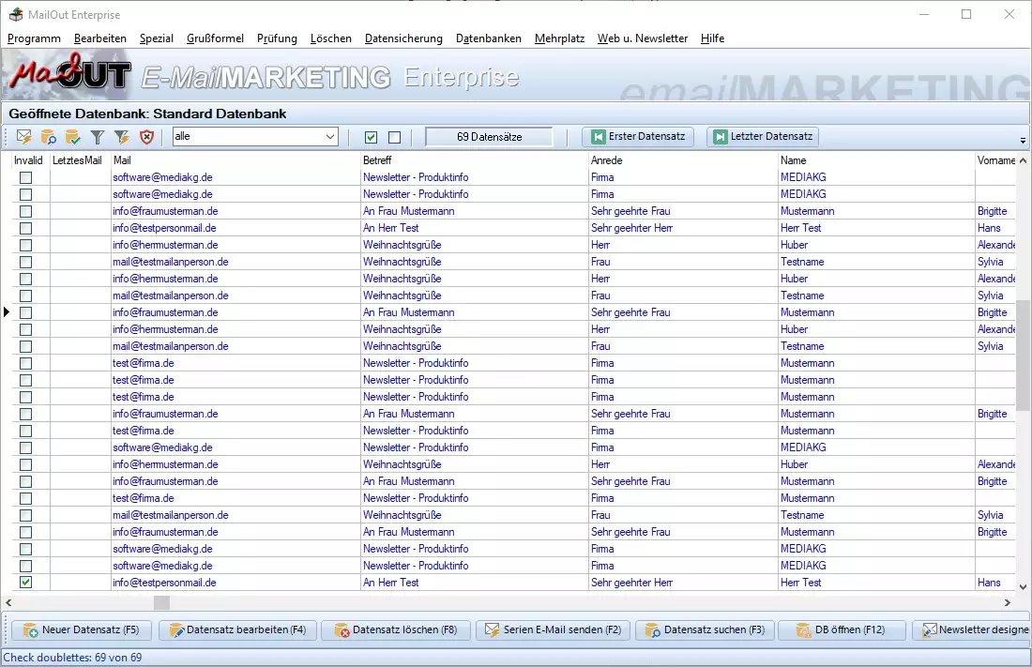Click the Neuer Datensatz (F5) button
Viewport: 1032px width, 667px height.
click(81, 629)
